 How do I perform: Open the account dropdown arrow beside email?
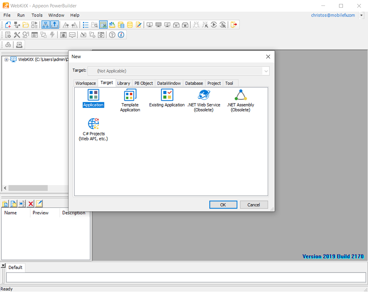[x=361, y=15]
